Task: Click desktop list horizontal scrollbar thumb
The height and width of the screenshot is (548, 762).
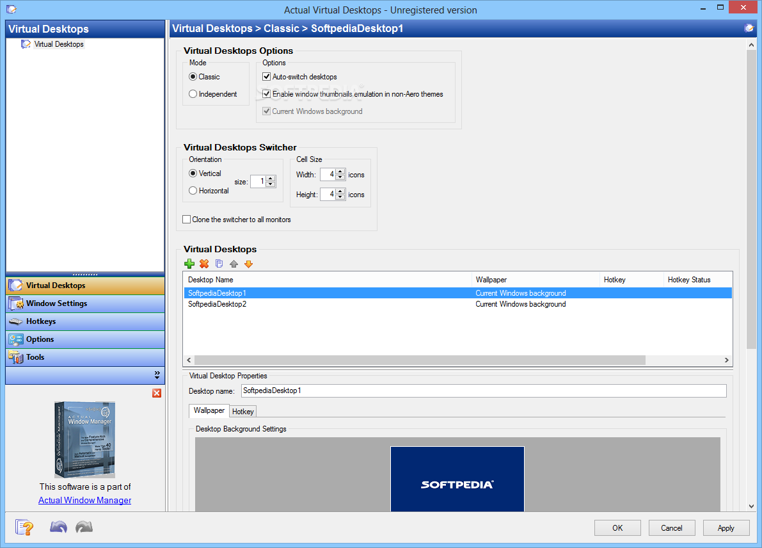Action: point(420,360)
